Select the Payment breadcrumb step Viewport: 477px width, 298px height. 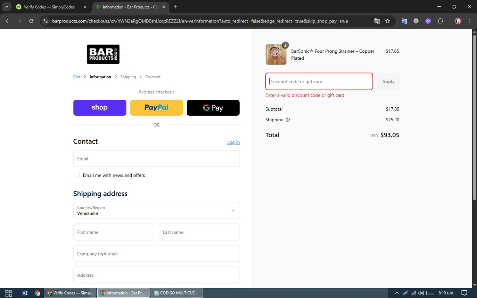coord(153,77)
